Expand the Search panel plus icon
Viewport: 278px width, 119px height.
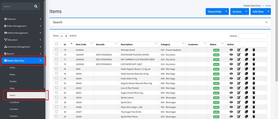click(266, 22)
